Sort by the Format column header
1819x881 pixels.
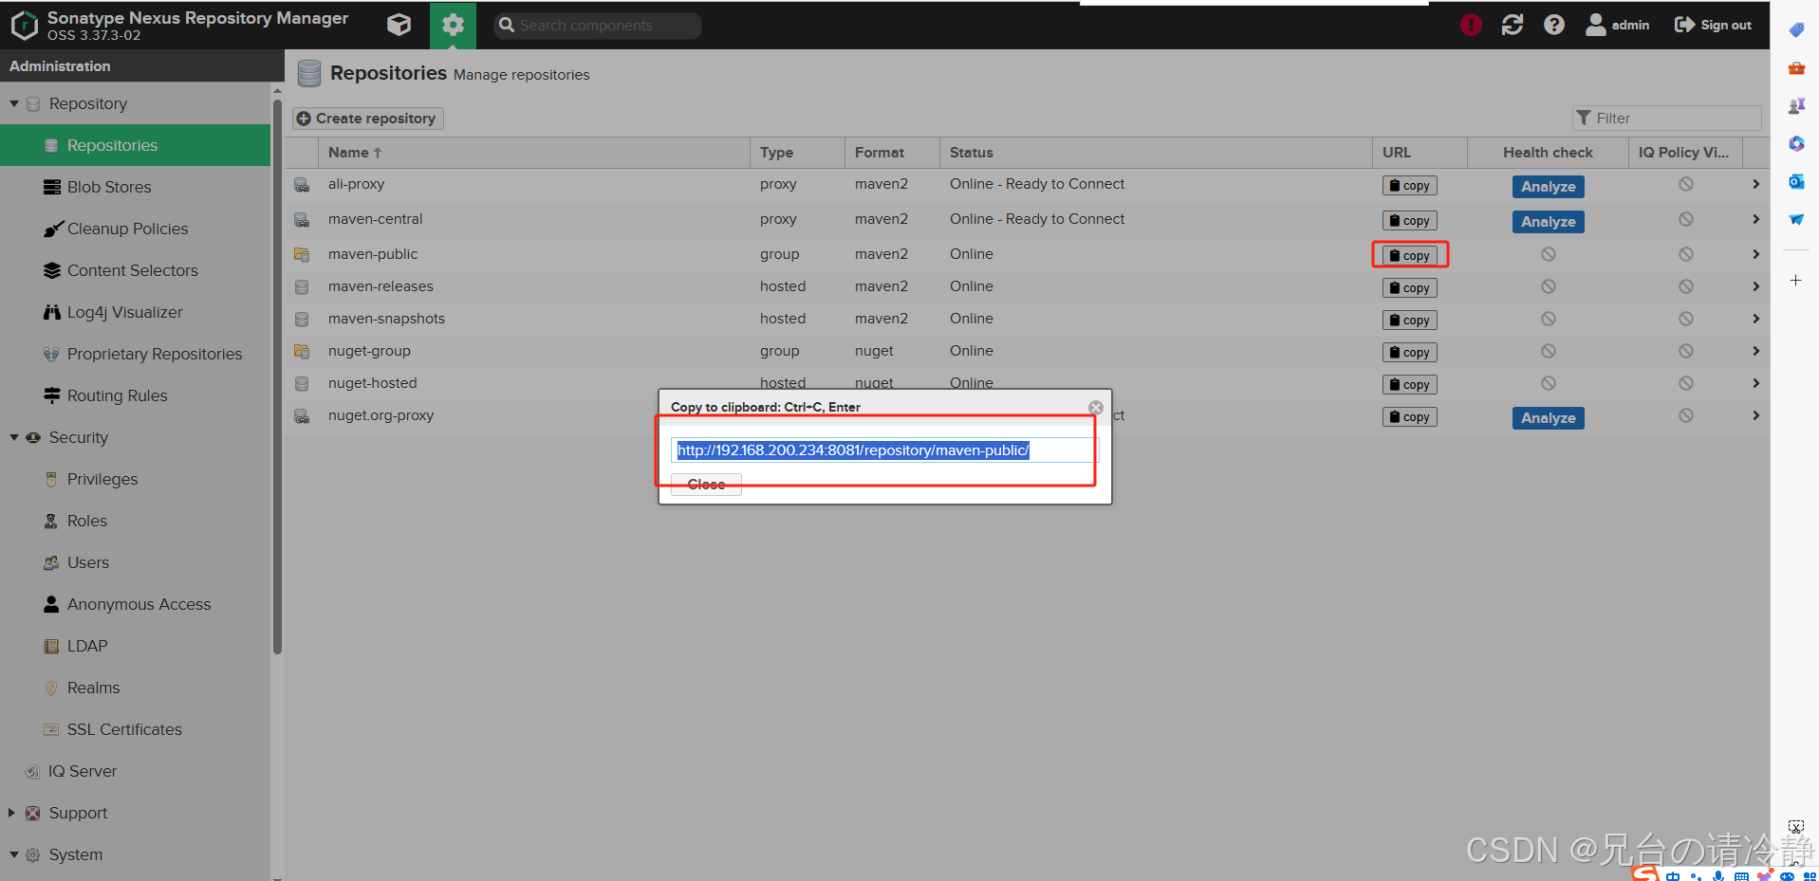click(x=892, y=153)
